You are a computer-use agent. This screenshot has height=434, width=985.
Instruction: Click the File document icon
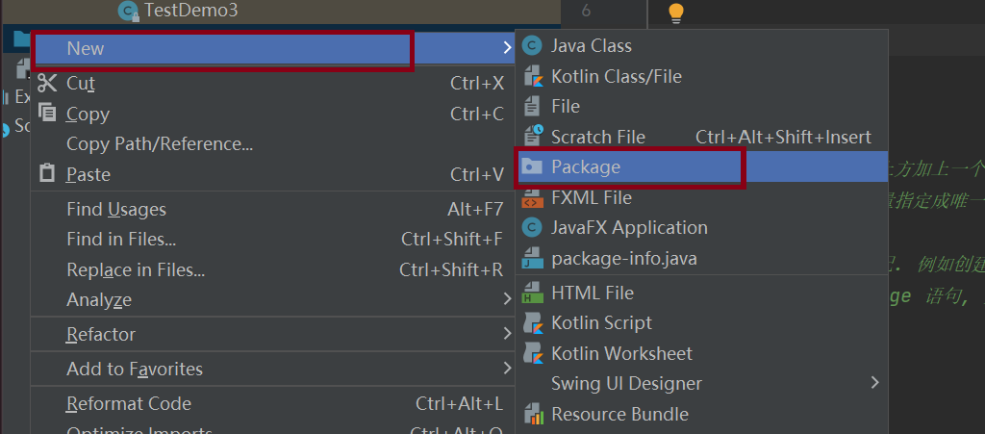pos(532,106)
